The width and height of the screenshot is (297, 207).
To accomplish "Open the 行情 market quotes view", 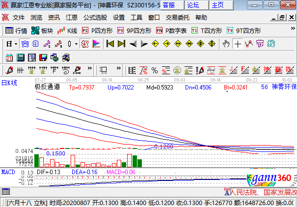I will 16,30.
